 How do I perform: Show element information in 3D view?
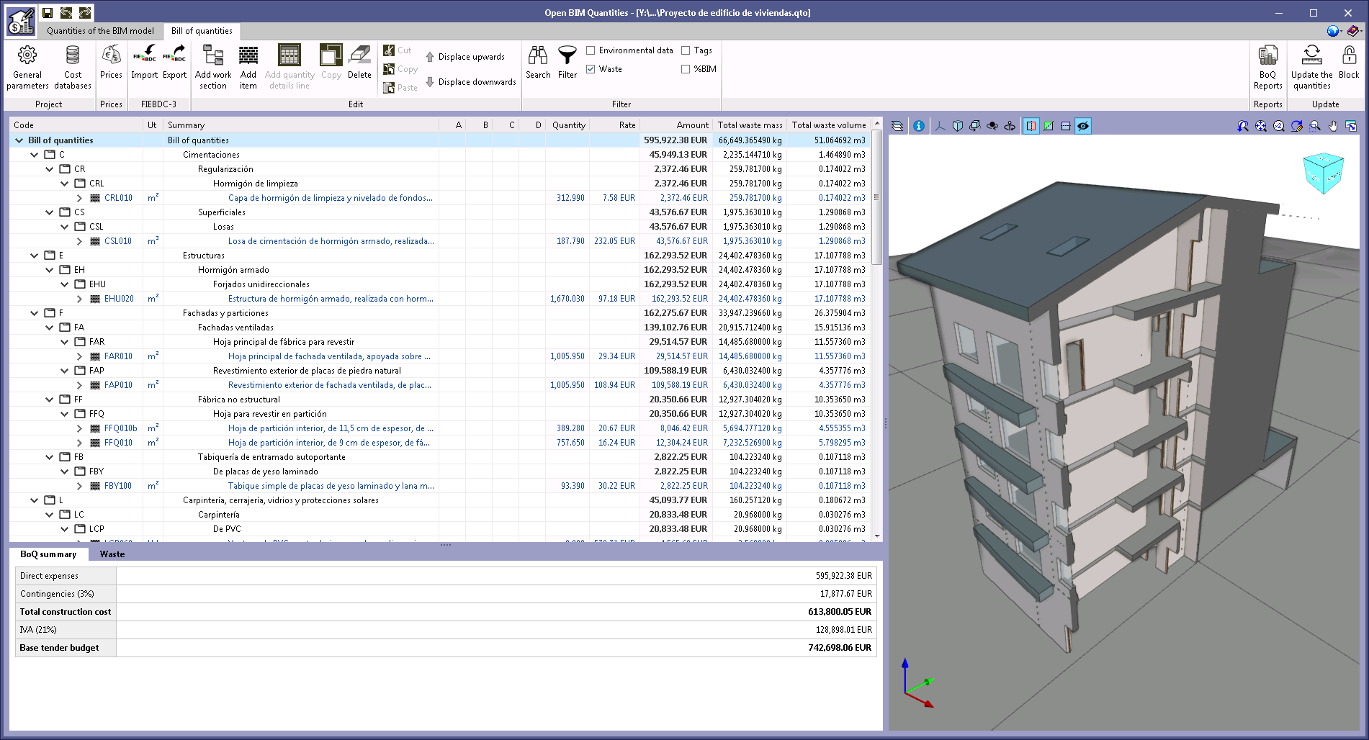919,126
